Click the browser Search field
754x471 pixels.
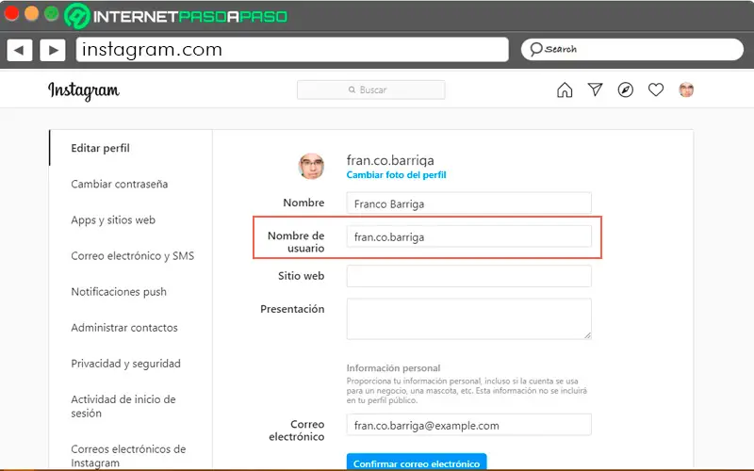point(631,49)
